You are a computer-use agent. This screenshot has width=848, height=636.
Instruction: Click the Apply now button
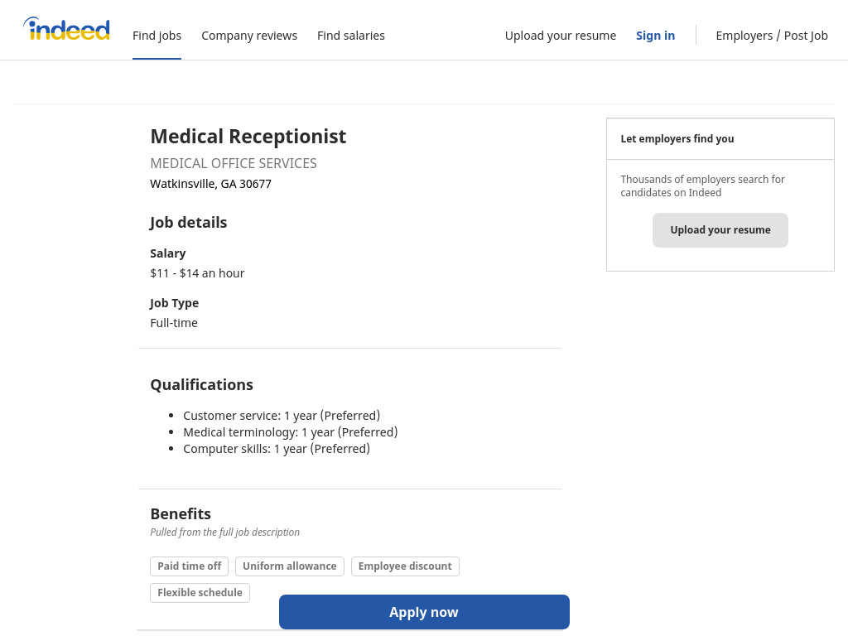pyautogui.click(x=424, y=612)
